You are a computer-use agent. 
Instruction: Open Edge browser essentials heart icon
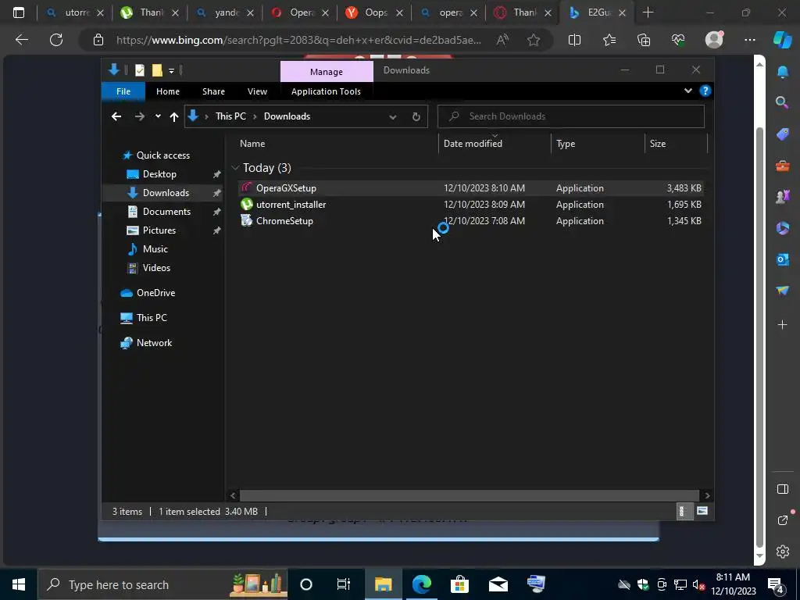click(678, 40)
